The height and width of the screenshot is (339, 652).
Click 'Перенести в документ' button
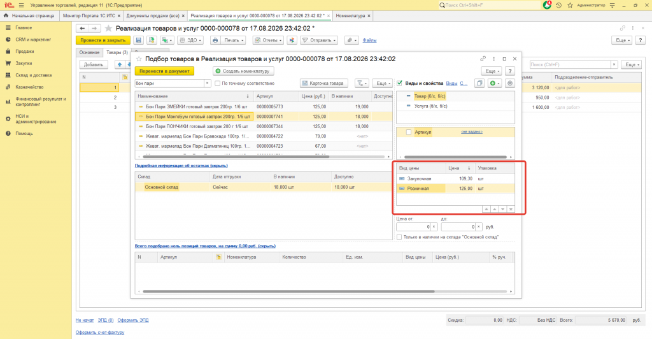click(x=164, y=71)
